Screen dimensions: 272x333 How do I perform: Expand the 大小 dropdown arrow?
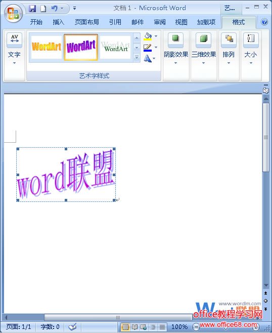(251, 63)
